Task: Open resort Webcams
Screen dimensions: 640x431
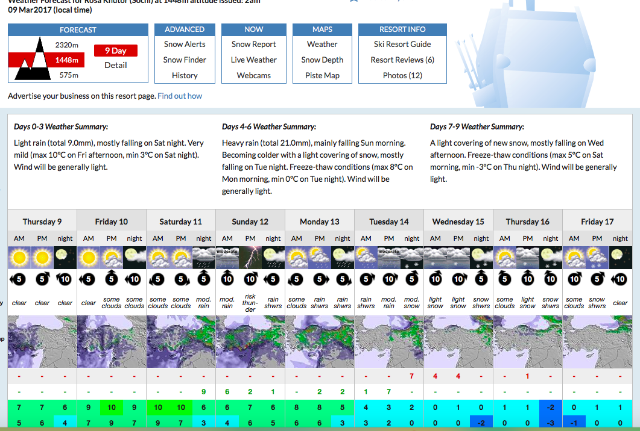Action: coord(253,75)
